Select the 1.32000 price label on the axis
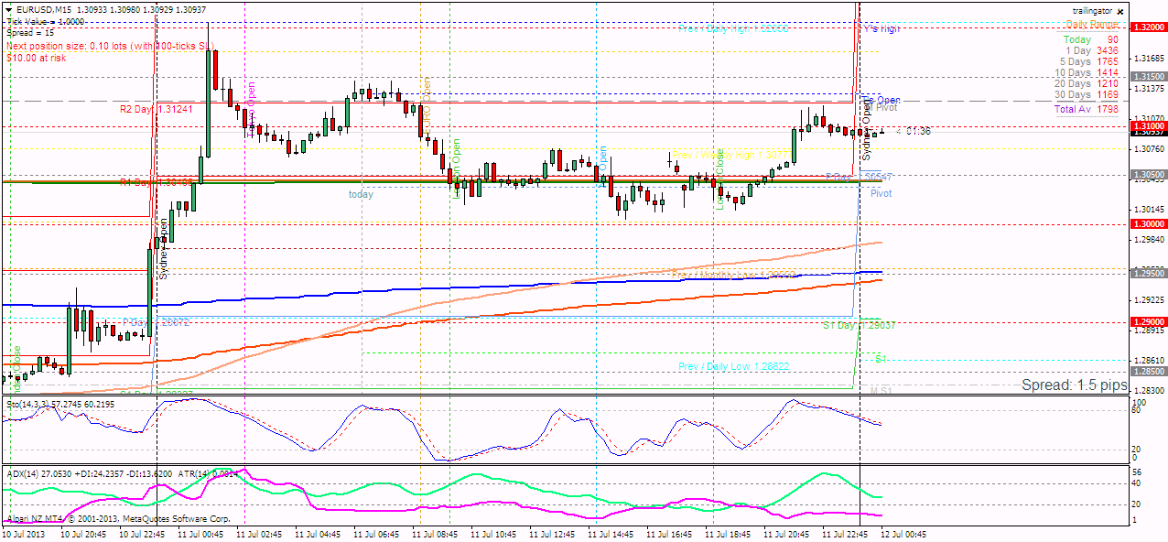Image resolution: width=1168 pixels, height=542 pixels. point(1147,27)
